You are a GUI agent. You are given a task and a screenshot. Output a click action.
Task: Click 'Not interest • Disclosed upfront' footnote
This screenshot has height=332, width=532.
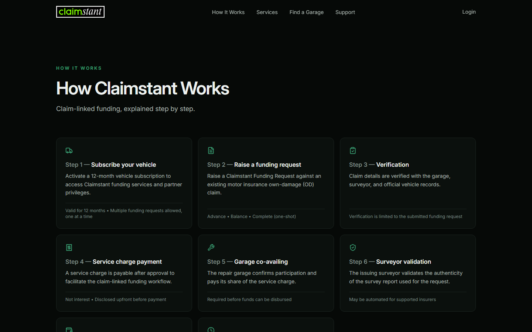[116, 300]
